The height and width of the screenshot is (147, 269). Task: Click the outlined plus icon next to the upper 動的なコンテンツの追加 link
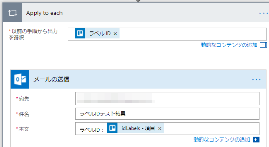tap(263, 45)
